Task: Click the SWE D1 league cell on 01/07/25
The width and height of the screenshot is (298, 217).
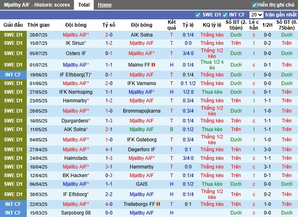Action: coord(13,65)
